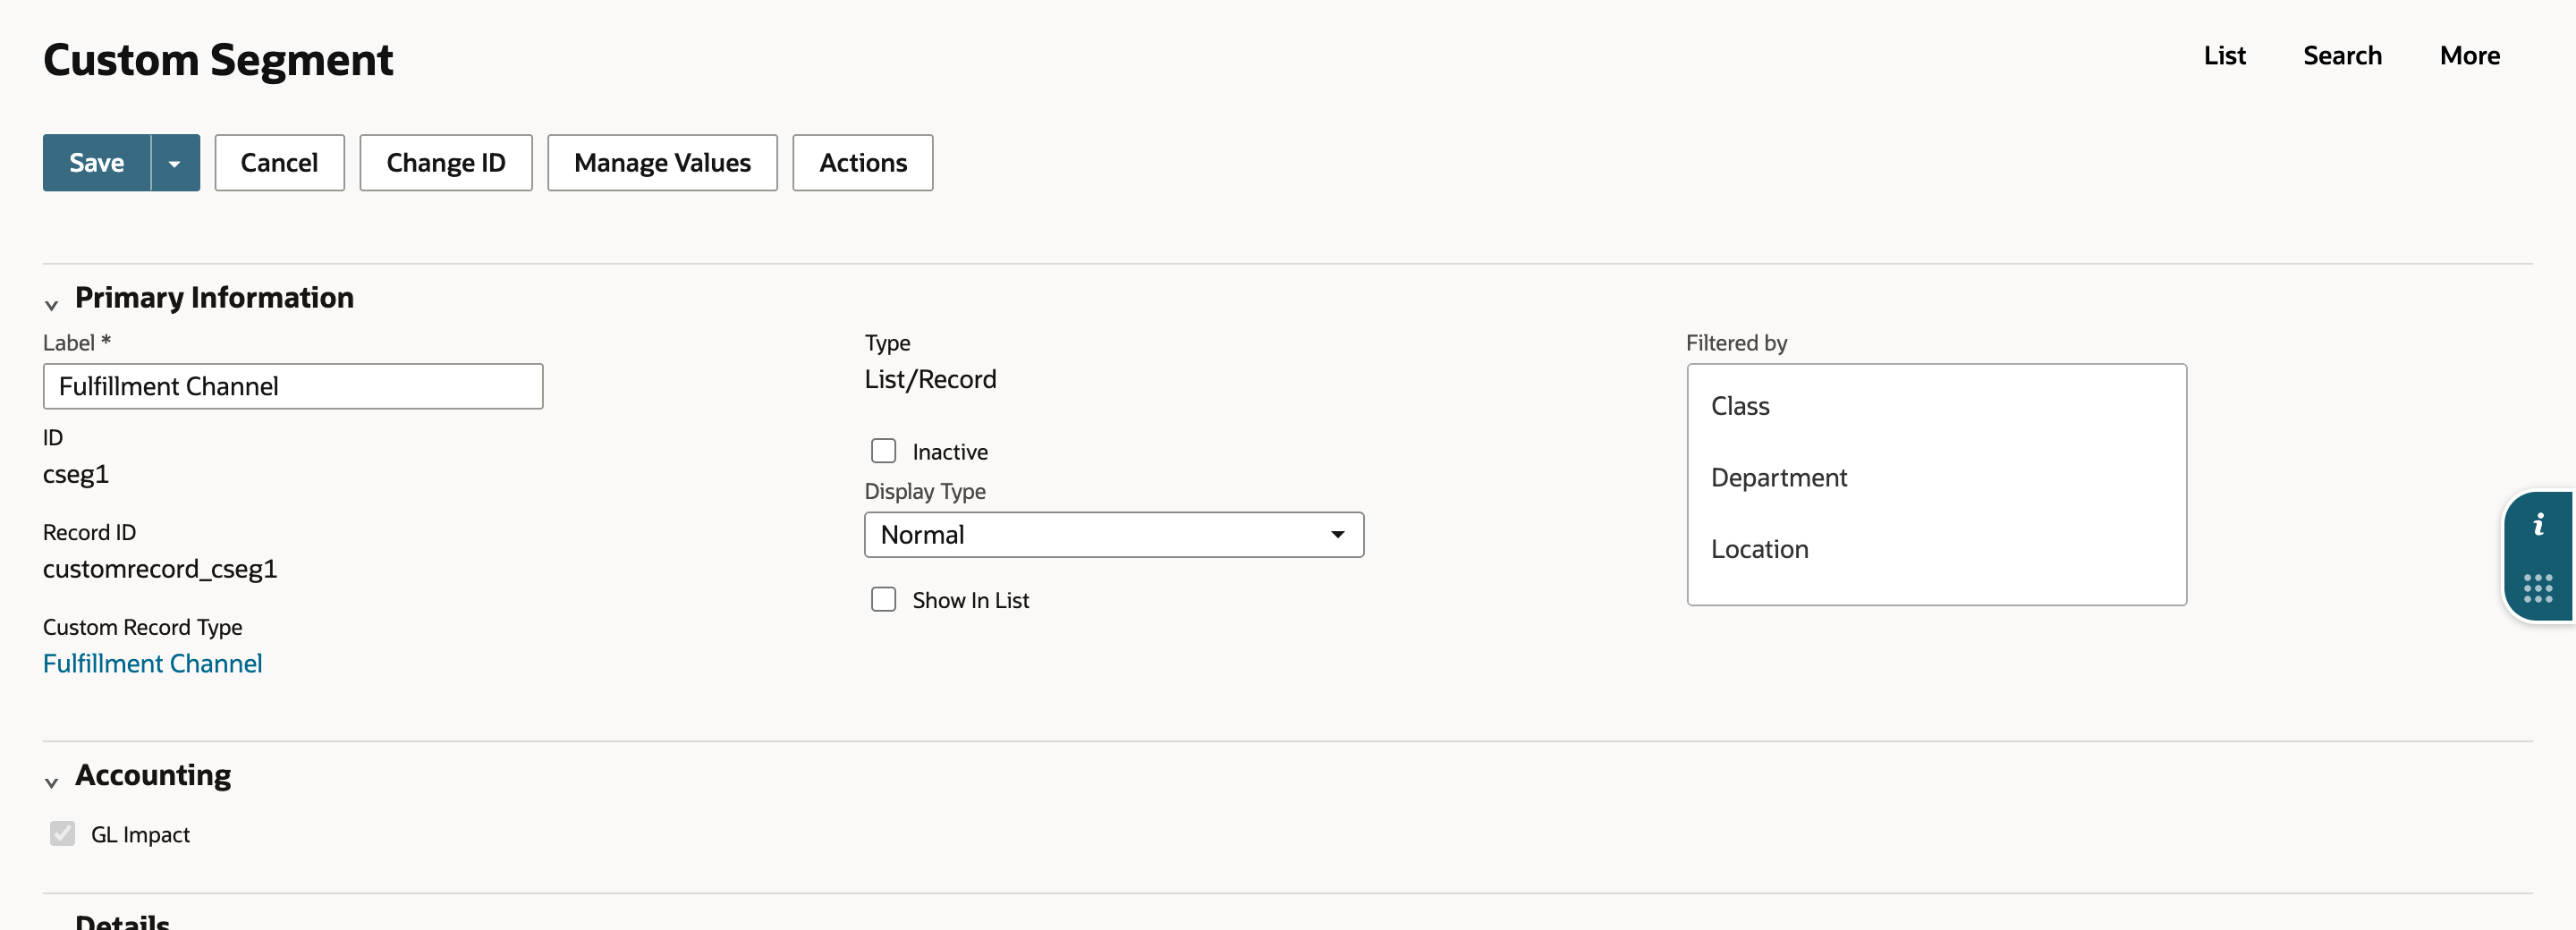Open the grid apps icon on side panel
The width and height of the screenshot is (2576, 930).
point(2538,588)
